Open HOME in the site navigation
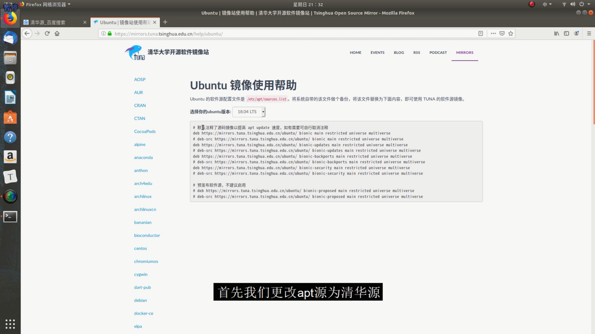 [x=356, y=52]
